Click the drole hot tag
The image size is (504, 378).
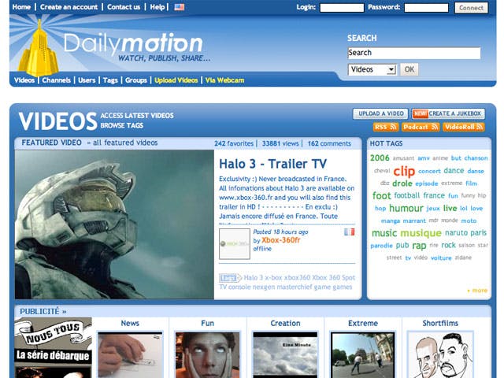402,183
